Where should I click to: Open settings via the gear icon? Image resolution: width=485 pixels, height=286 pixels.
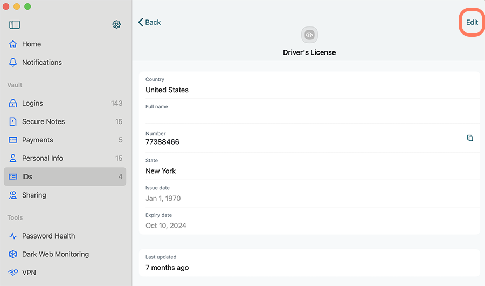click(116, 24)
